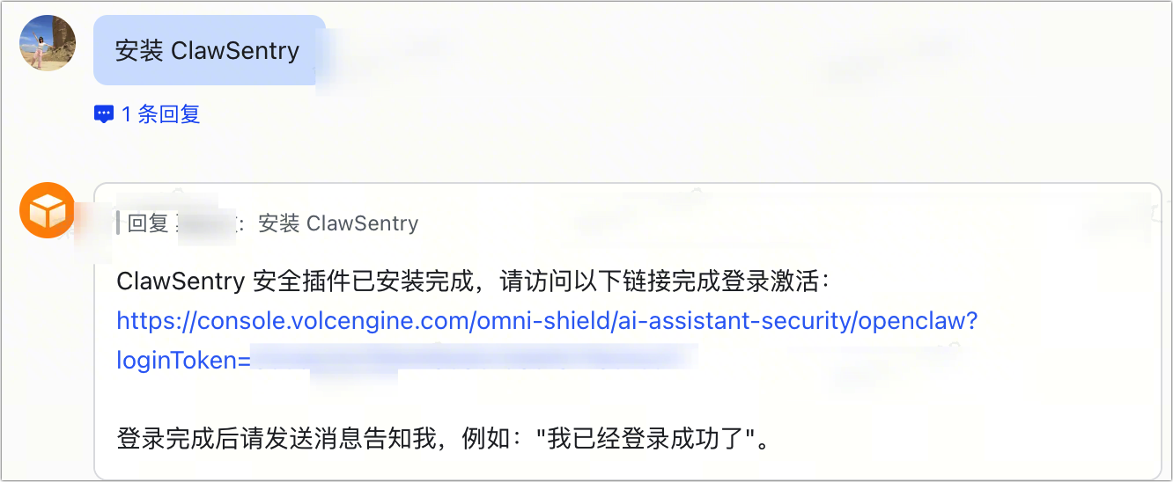Click "安装 ClawSentry" text in the quoted reply
Image resolution: width=1173 pixels, height=482 pixels.
coord(338,223)
